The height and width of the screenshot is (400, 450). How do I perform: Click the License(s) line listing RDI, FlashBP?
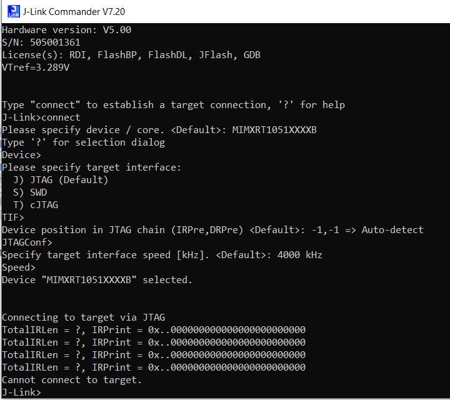point(131,55)
